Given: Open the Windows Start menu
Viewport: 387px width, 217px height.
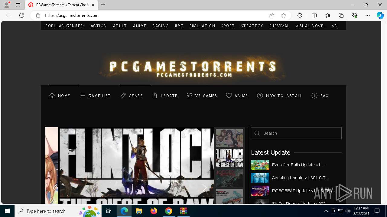Looking at the screenshot, I should (7, 211).
